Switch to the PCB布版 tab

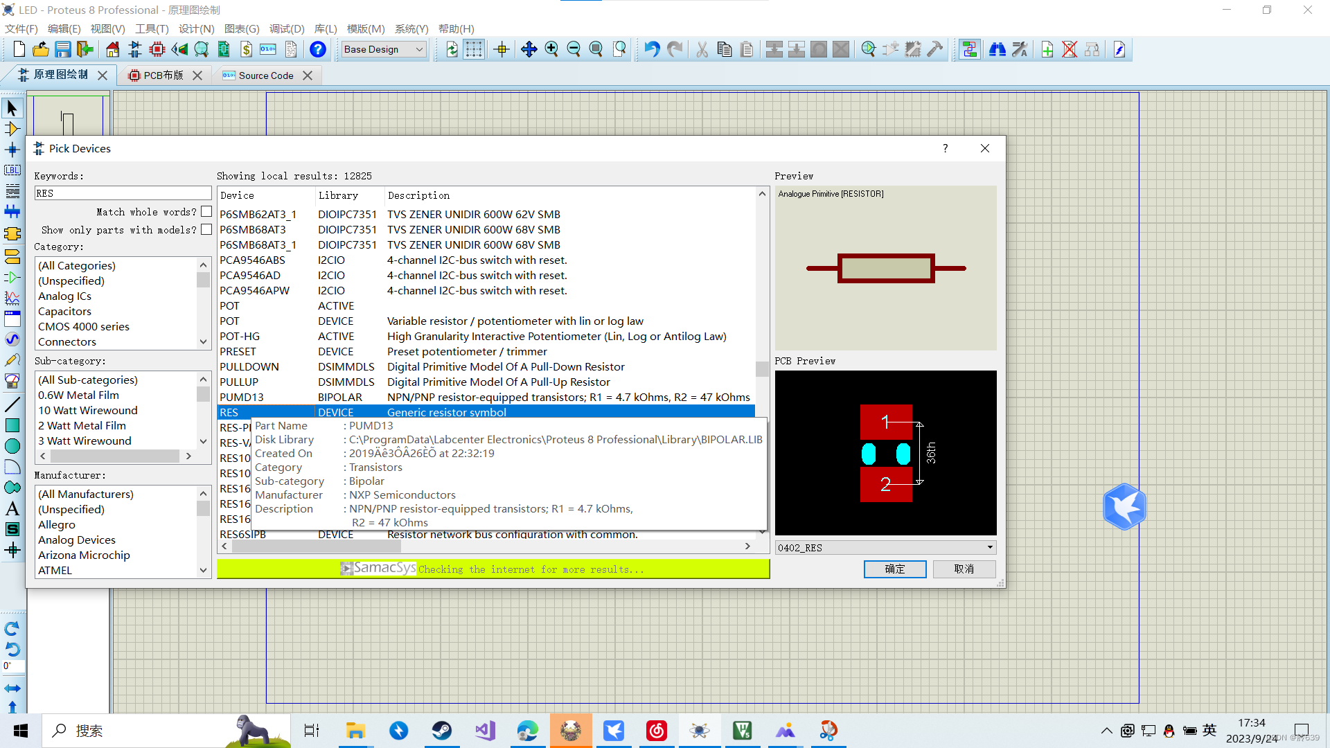coord(163,75)
